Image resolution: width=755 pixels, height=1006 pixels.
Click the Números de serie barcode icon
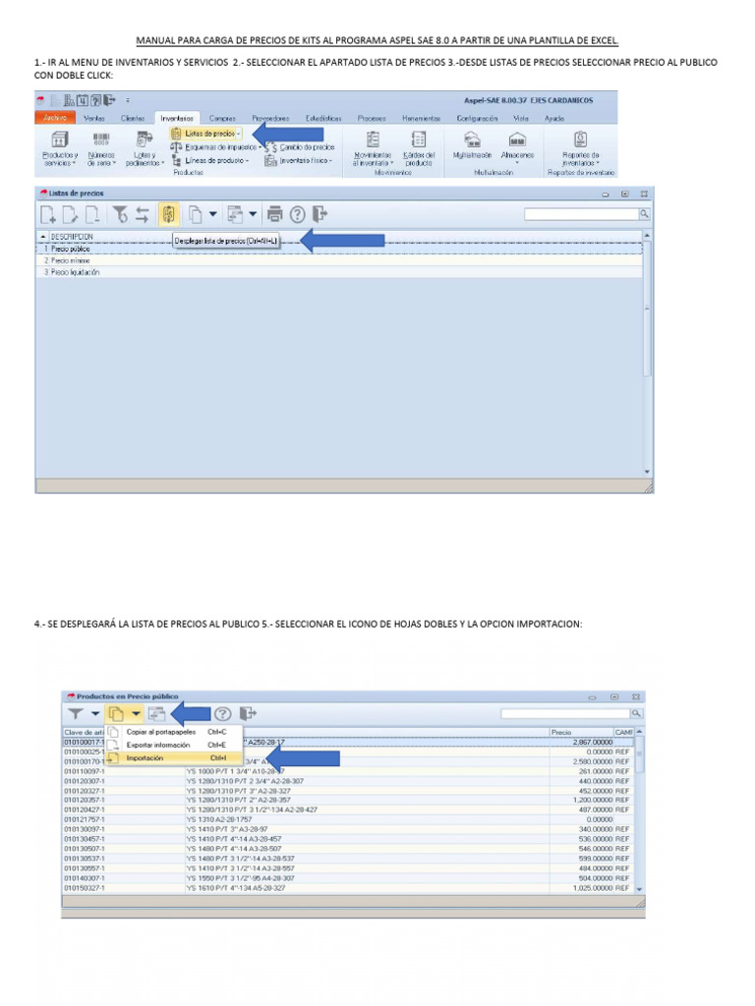pos(101,148)
